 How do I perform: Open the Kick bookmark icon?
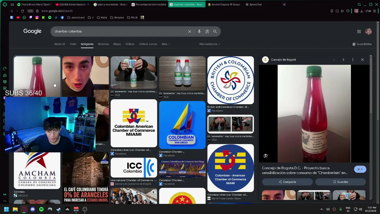tap(43, 18)
